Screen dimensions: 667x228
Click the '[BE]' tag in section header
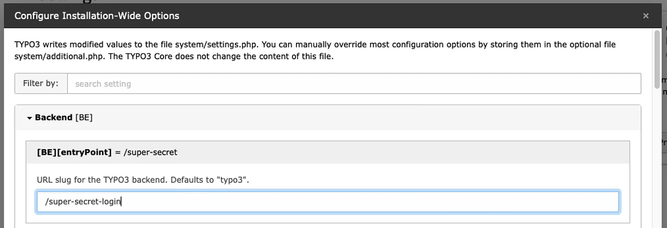pos(84,118)
